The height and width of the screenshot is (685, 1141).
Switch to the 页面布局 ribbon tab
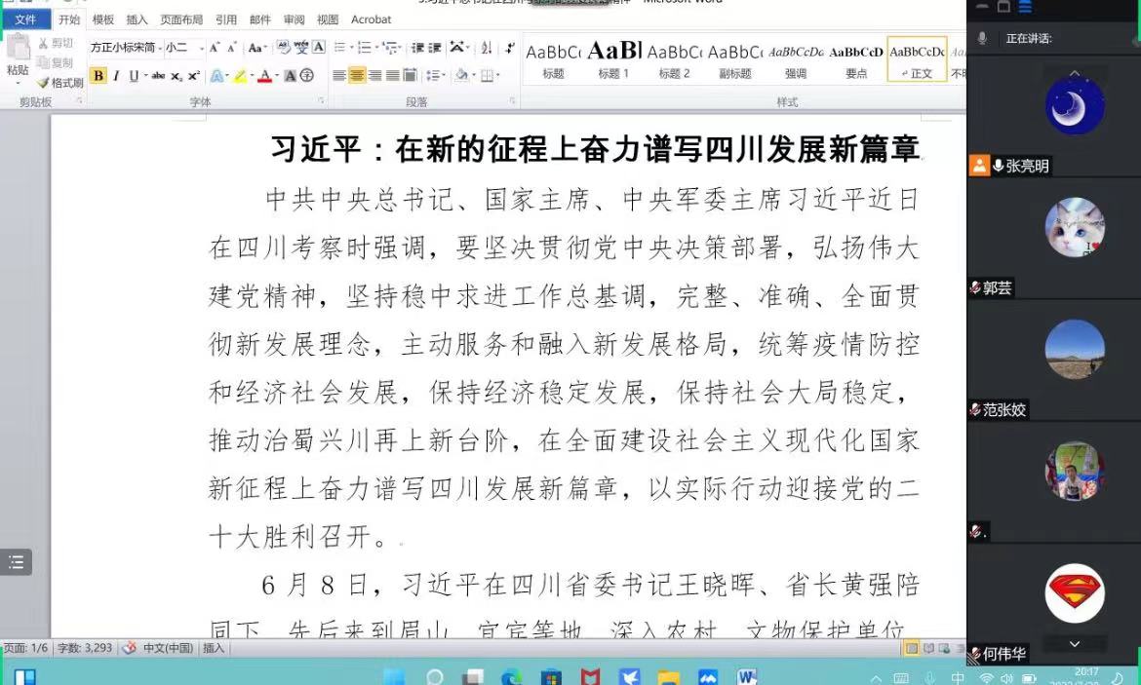tap(181, 19)
